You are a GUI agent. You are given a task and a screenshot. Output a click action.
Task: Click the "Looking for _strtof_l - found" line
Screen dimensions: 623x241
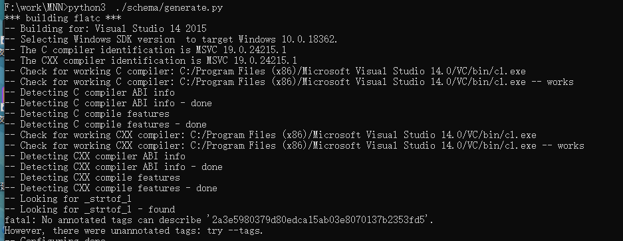coord(89,209)
